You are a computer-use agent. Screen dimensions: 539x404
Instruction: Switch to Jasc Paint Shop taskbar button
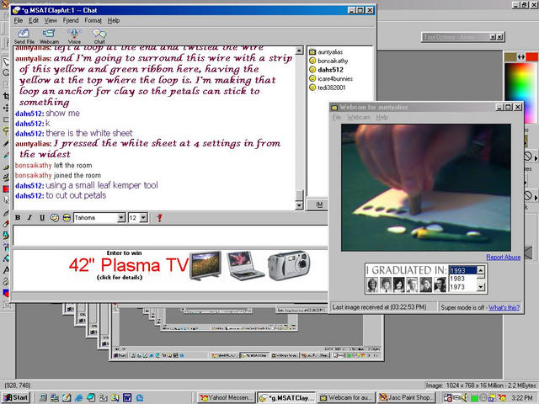click(405, 398)
